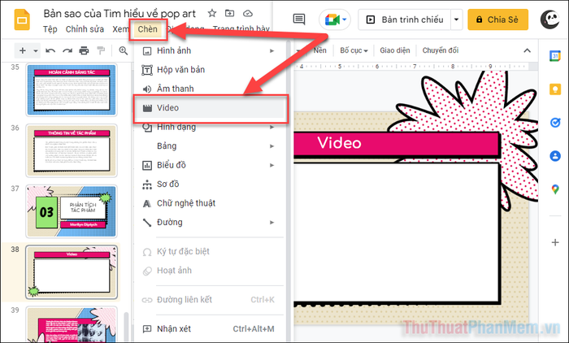Open the Tệp menu
The image size is (569, 343).
(50, 29)
